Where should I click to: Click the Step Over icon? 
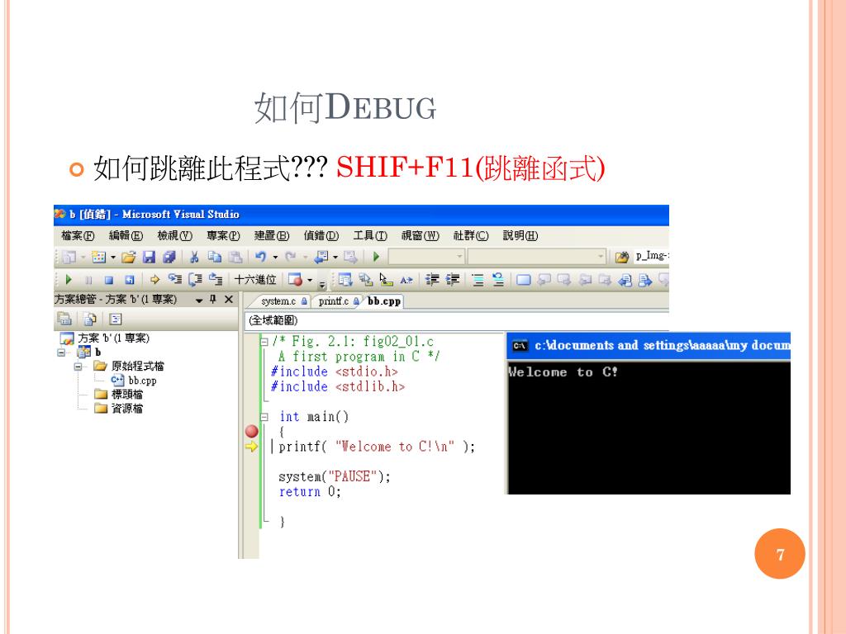pos(195,279)
